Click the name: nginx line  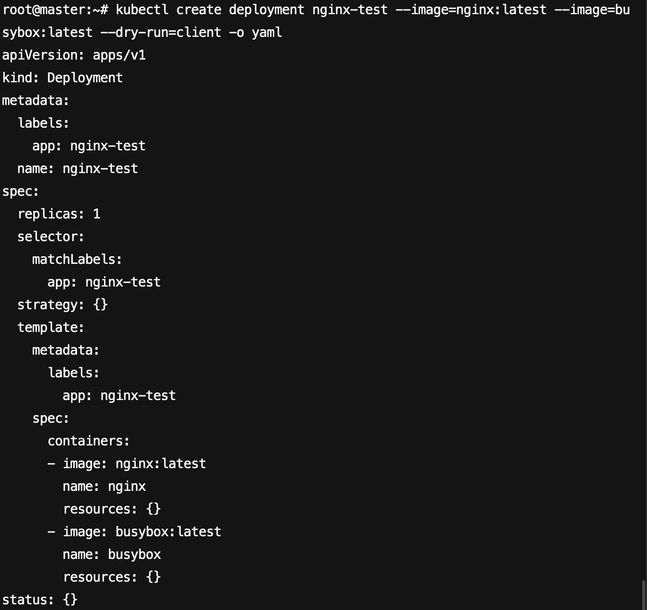tap(104, 486)
